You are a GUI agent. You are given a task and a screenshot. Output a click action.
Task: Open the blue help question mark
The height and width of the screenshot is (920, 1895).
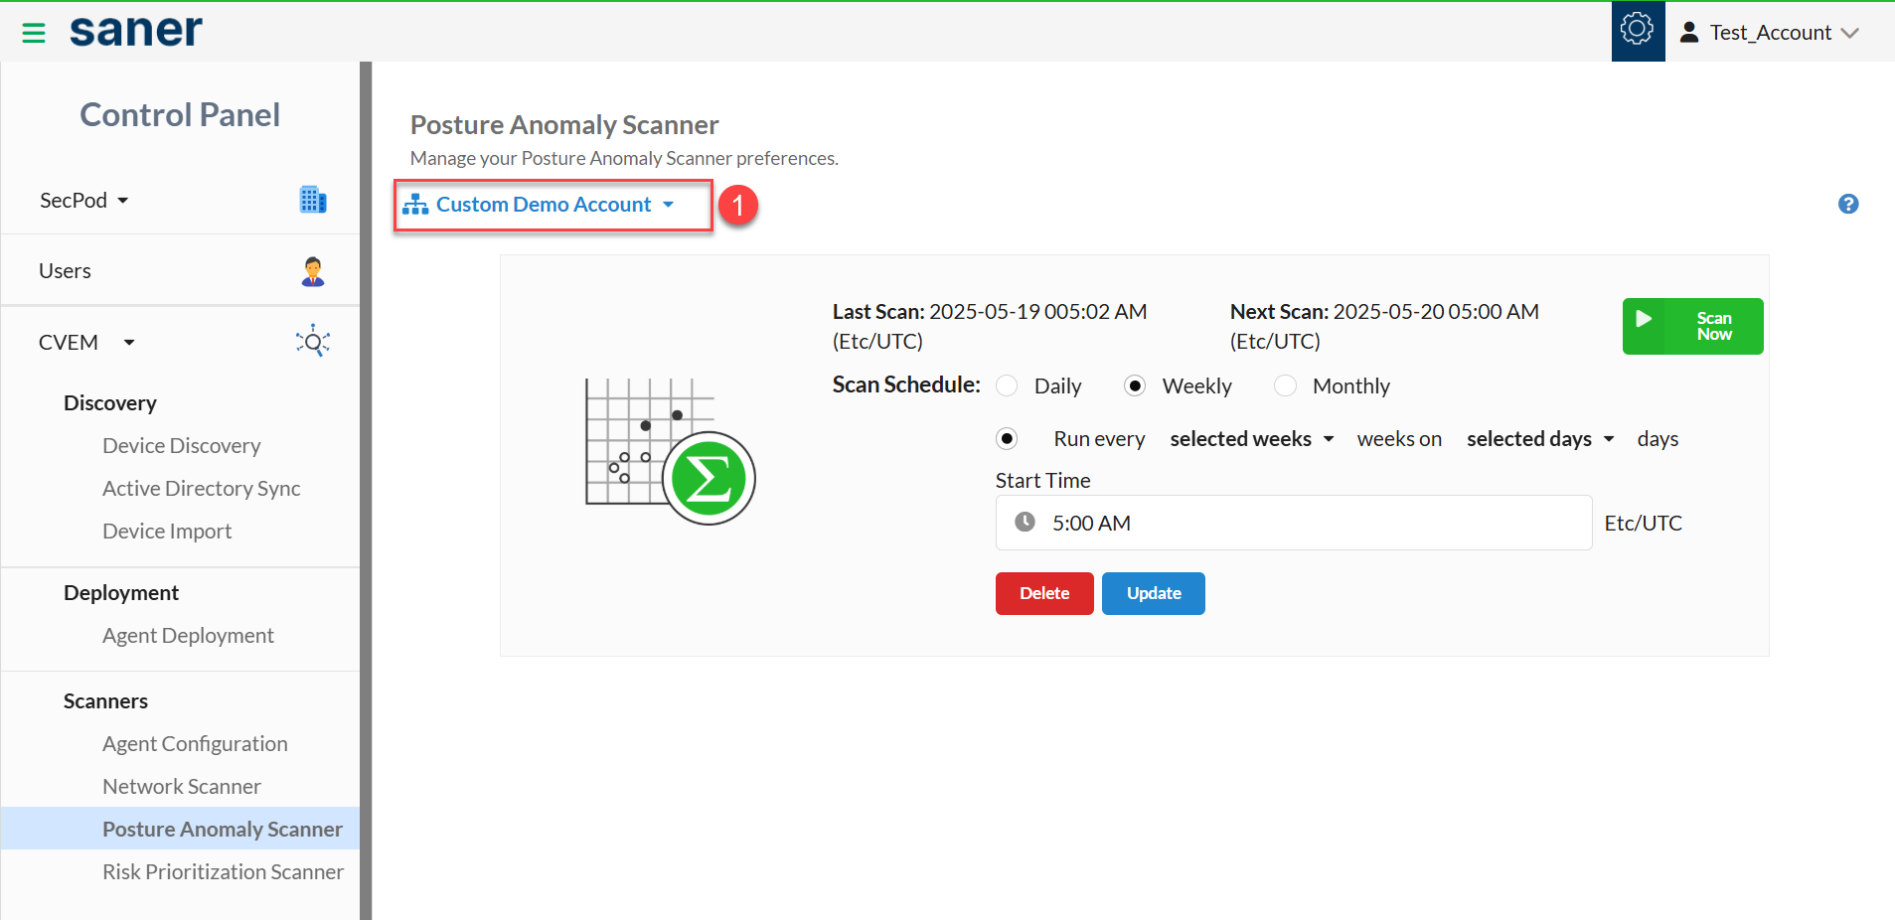point(1847,204)
